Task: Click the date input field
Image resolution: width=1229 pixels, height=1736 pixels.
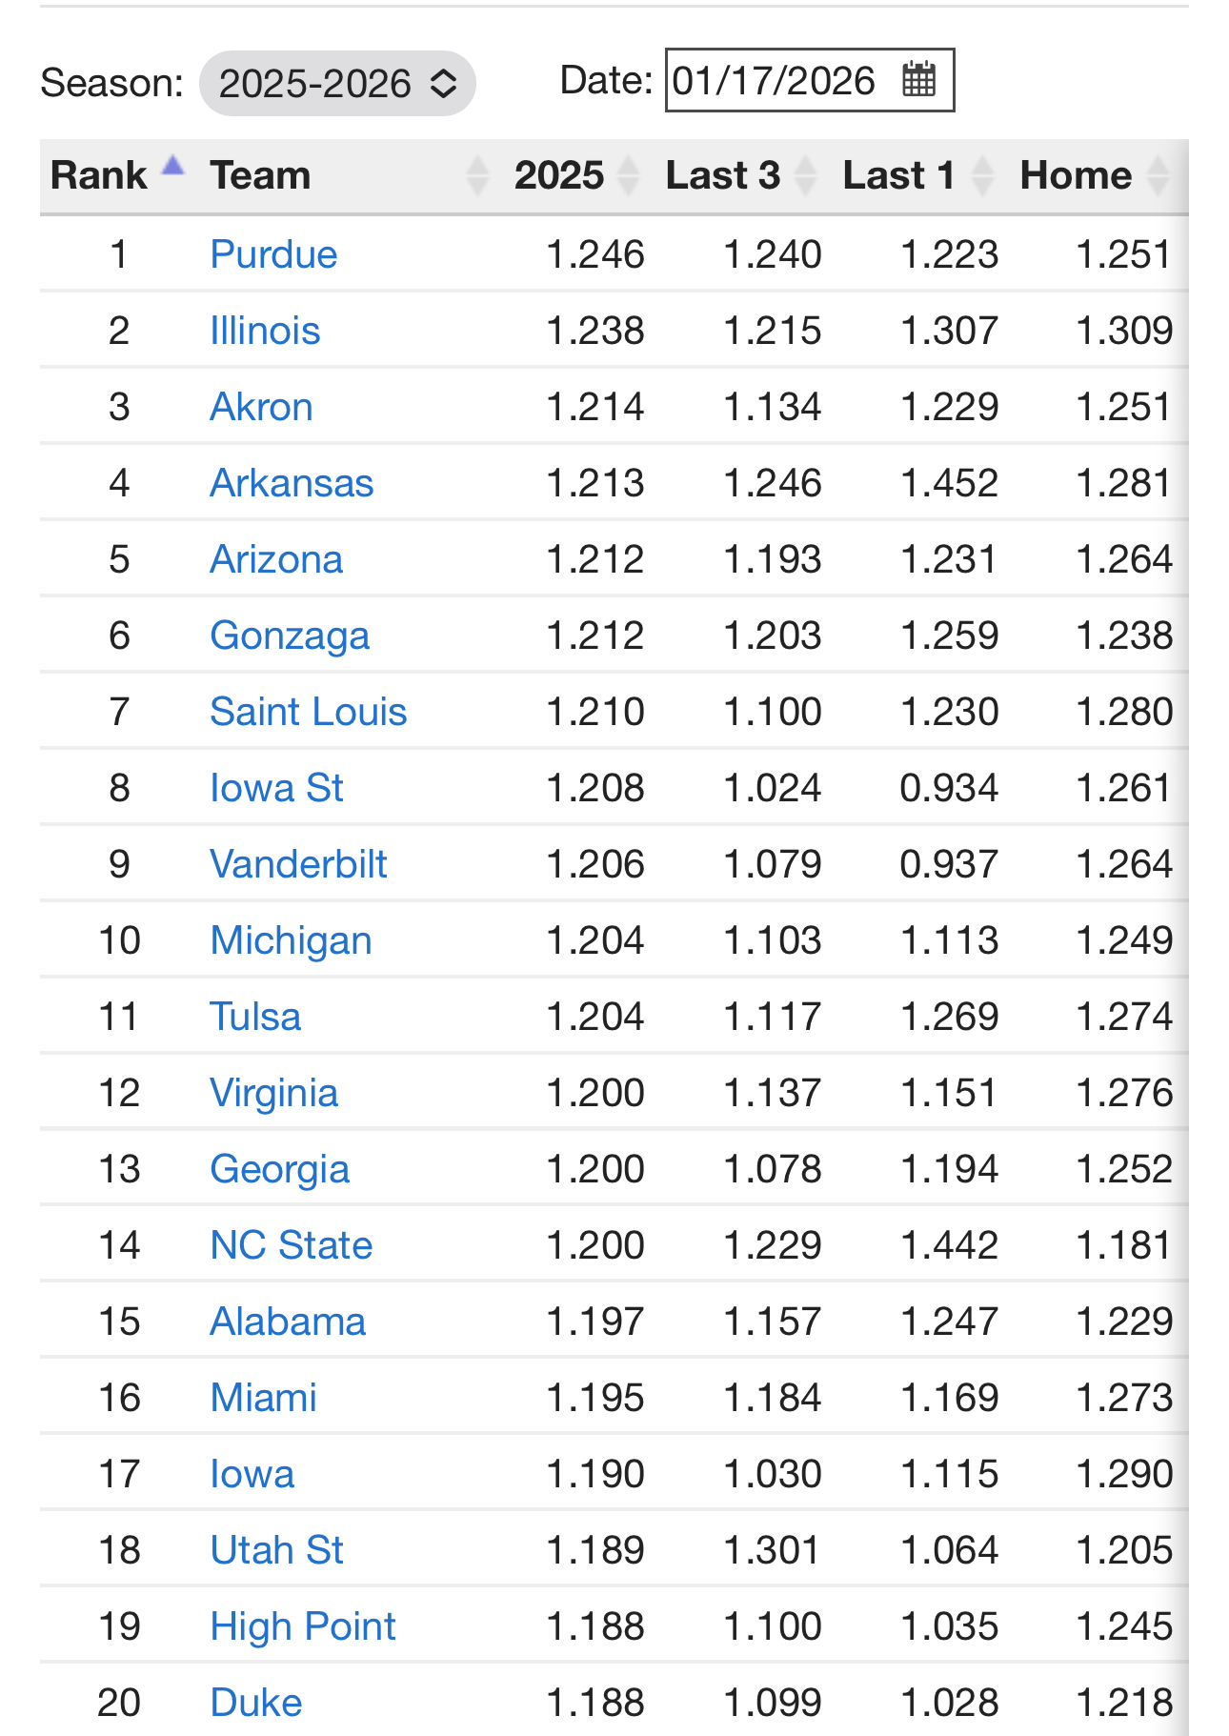Action: pyautogui.click(x=774, y=81)
